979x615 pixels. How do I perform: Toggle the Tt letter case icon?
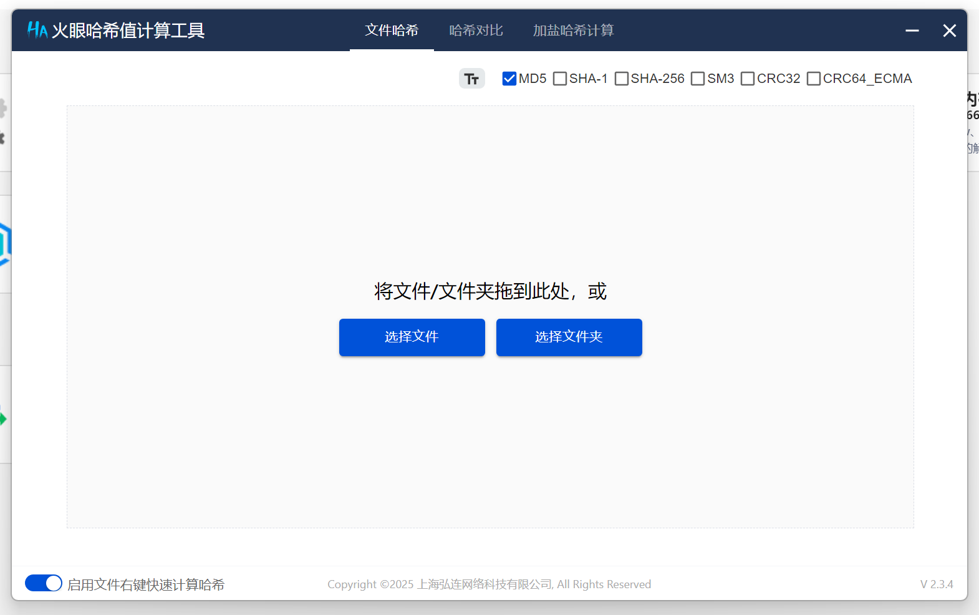click(471, 79)
